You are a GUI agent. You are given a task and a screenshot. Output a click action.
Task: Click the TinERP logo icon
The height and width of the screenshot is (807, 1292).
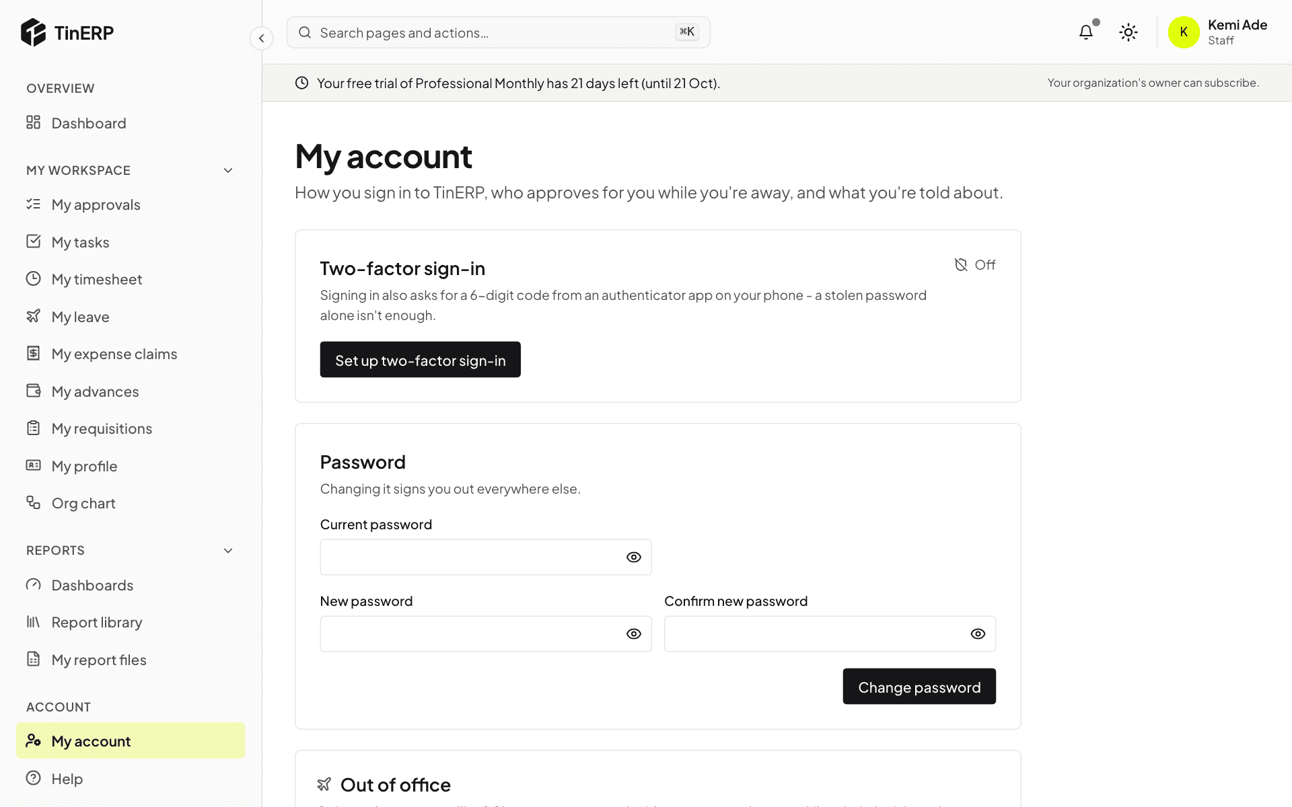33,32
